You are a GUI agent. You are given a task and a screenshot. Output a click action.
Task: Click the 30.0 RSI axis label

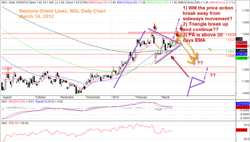[x=246, y=139]
